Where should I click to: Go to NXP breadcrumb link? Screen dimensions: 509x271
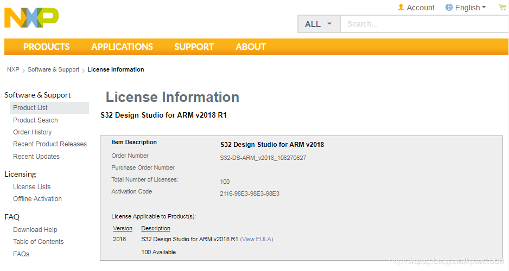13,69
